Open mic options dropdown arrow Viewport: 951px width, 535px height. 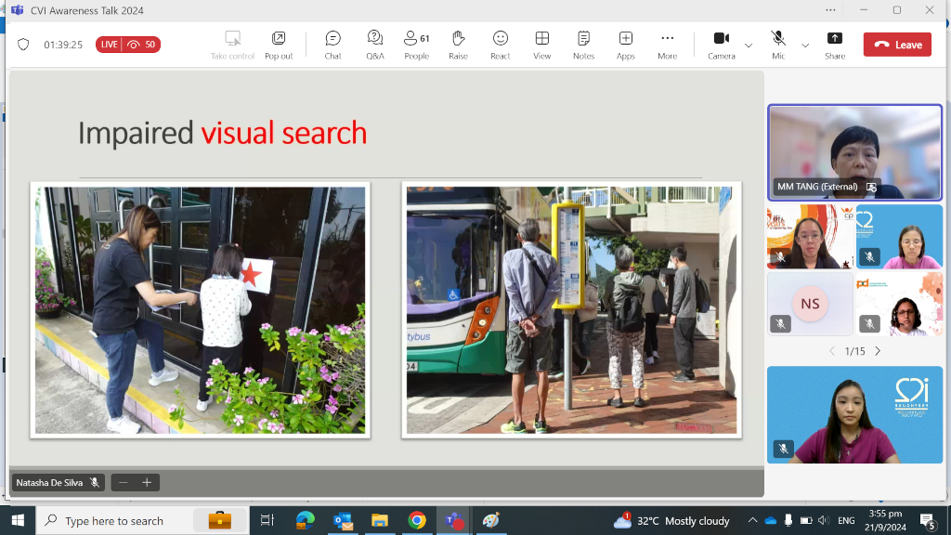click(x=805, y=45)
